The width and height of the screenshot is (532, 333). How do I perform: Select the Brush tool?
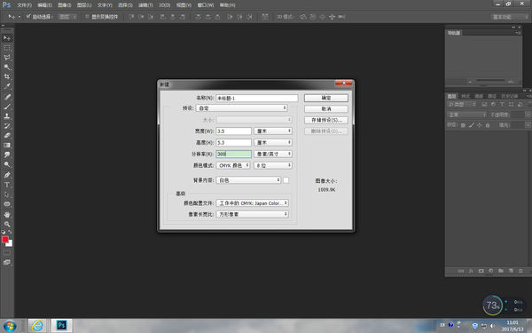coord(7,107)
